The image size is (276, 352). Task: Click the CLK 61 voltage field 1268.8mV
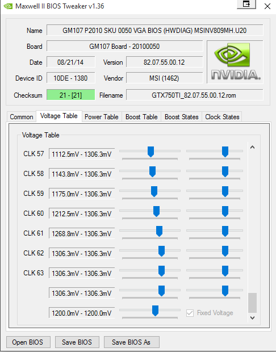point(82,234)
